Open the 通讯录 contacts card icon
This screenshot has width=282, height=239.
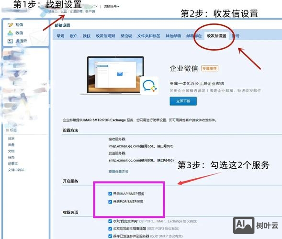[x=10, y=41]
